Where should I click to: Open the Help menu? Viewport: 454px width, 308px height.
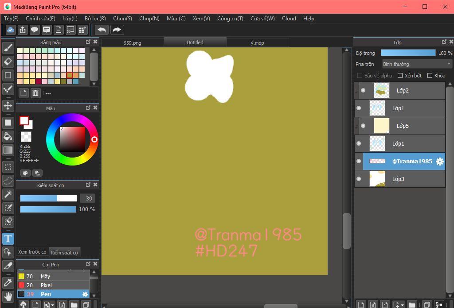(x=309, y=19)
